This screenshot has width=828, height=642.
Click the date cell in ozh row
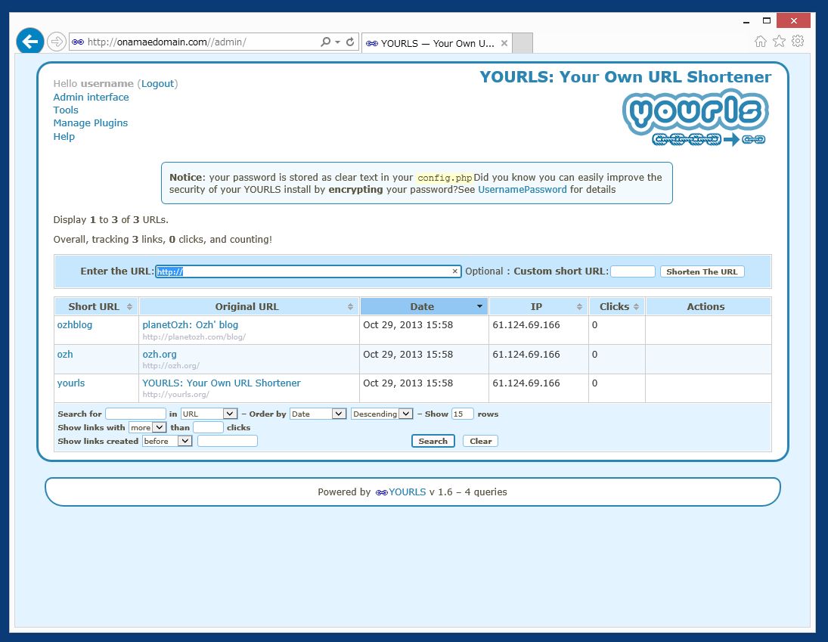(x=408, y=354)
